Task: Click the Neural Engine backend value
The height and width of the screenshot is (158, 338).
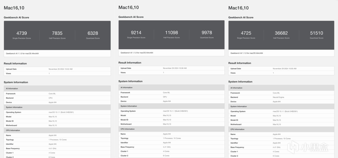Action: click(x=278, y=97)
